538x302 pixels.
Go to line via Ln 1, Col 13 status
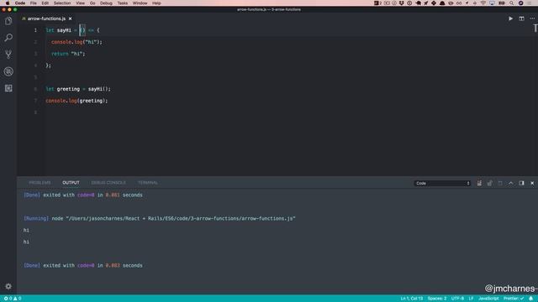pos(411,299)
